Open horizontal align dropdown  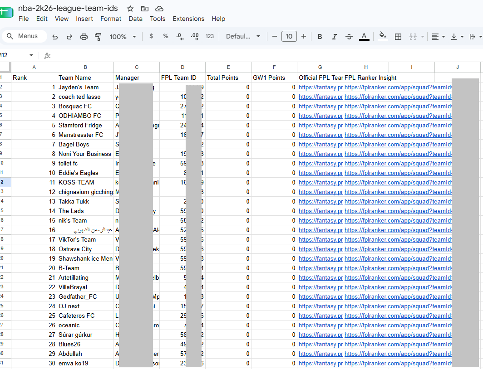coord(439,37)
